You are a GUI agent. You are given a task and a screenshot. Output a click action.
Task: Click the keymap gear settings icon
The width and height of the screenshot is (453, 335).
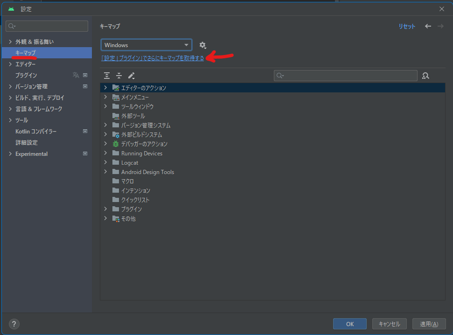[x=202, y=45]
